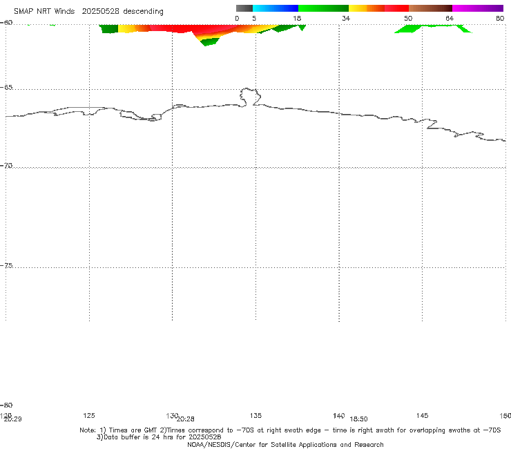Click the dark green wind patch near longitude 126
Screen dimensions: 511x449
109,29
